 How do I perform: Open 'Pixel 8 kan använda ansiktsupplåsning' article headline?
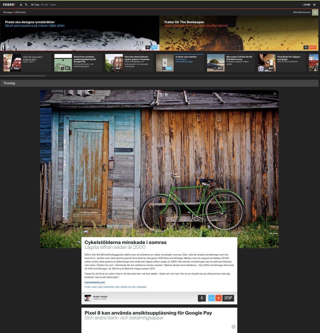(x=148, y=313)
